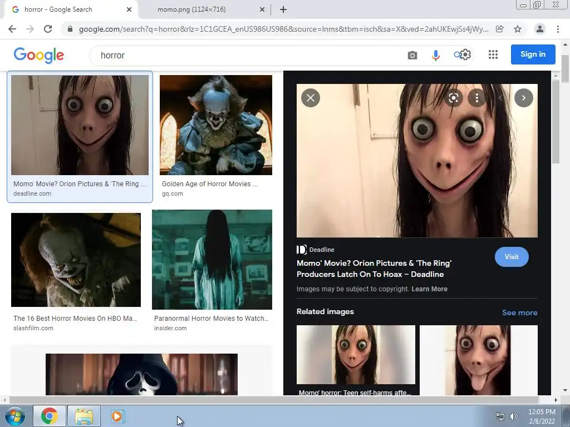Select the Golden Age of Horror Movies thumbnail
This screenshot has height=427, width=570.
click(x=215, y=125)
